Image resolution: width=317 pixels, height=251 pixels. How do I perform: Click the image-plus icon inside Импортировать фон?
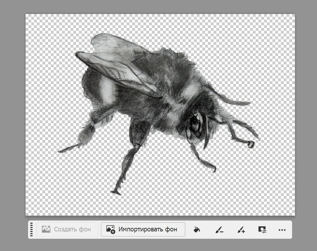point(111,230)
